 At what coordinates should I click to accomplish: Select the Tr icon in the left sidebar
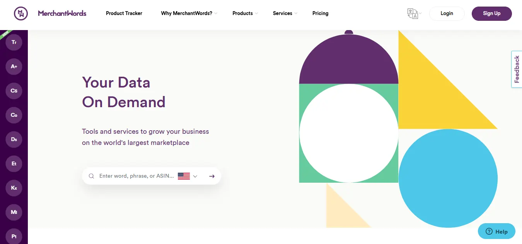point(14,42)
